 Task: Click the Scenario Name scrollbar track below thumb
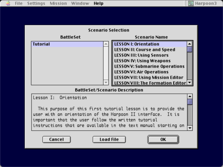190,66
